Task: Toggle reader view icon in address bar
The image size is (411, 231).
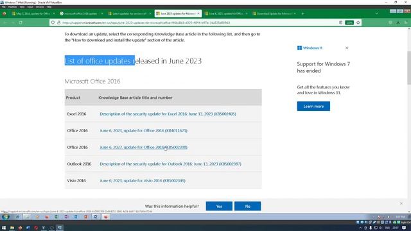Action: 340,22
